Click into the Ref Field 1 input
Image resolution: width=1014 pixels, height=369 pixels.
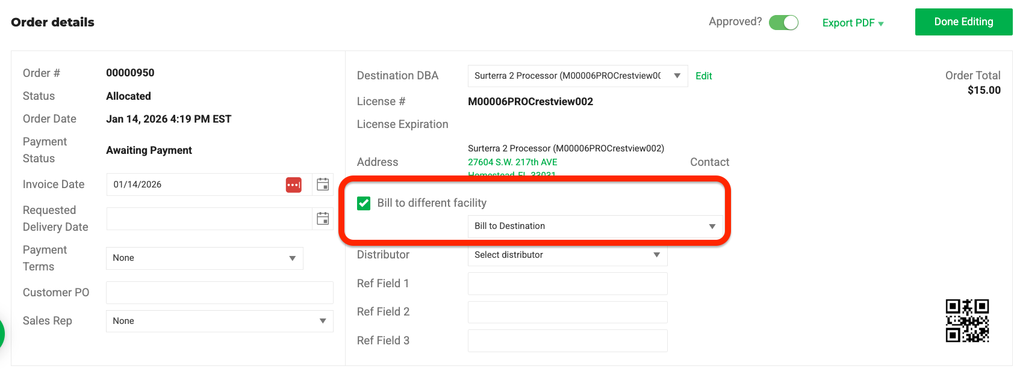pos(567,284)
